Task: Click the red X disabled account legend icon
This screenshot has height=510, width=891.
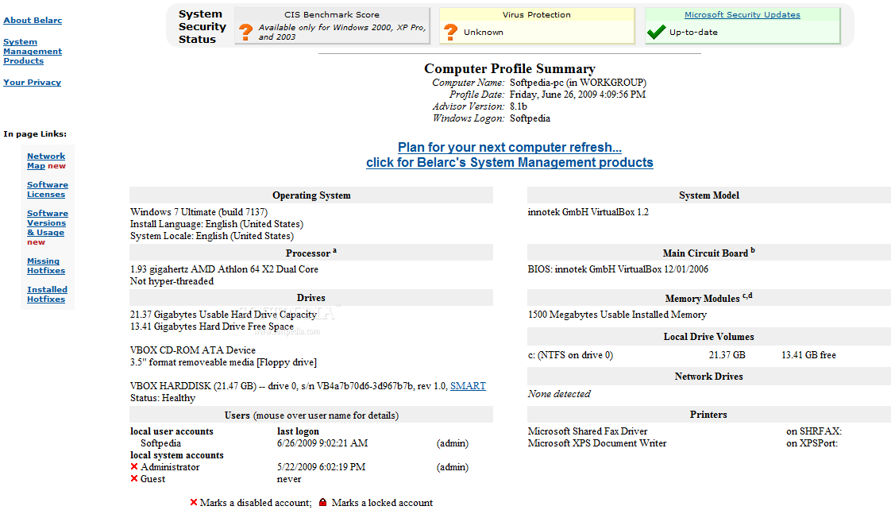Action: coord(193,503)
